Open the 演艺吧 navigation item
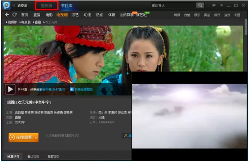Viewport: 249px width, 163px height. [142, 15]
